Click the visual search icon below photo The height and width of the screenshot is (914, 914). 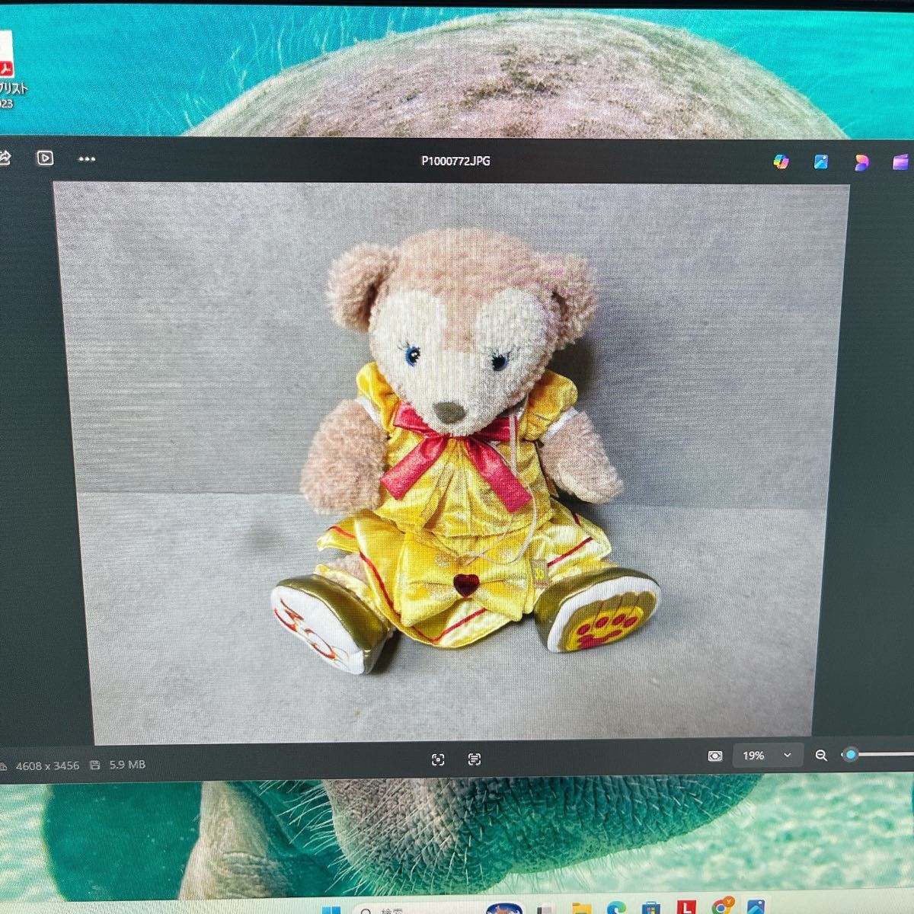click(438, 759)
